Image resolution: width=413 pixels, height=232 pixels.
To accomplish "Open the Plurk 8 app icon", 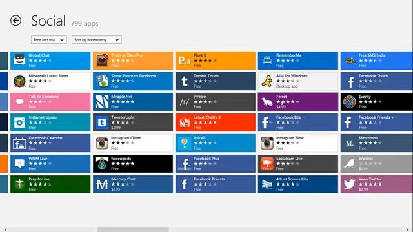I will [185, 61].
